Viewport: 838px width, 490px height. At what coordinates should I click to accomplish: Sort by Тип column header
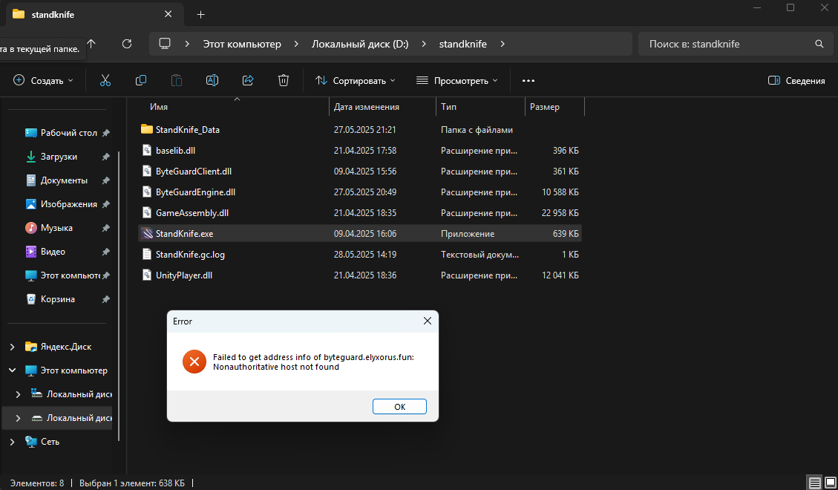tap(480, 107)
